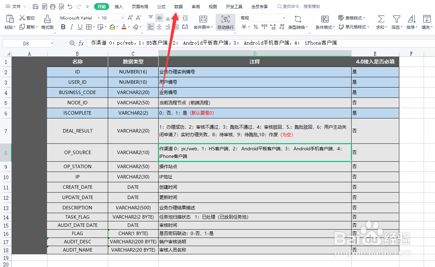Select column D header
This screenshot has height=267, width=435.
255,54
